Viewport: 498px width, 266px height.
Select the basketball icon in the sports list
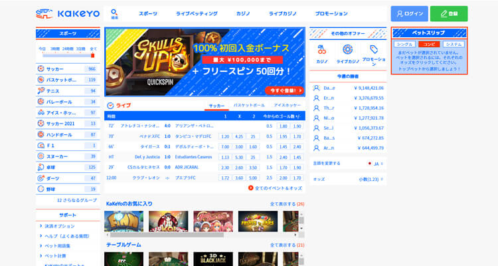[41, 80]
